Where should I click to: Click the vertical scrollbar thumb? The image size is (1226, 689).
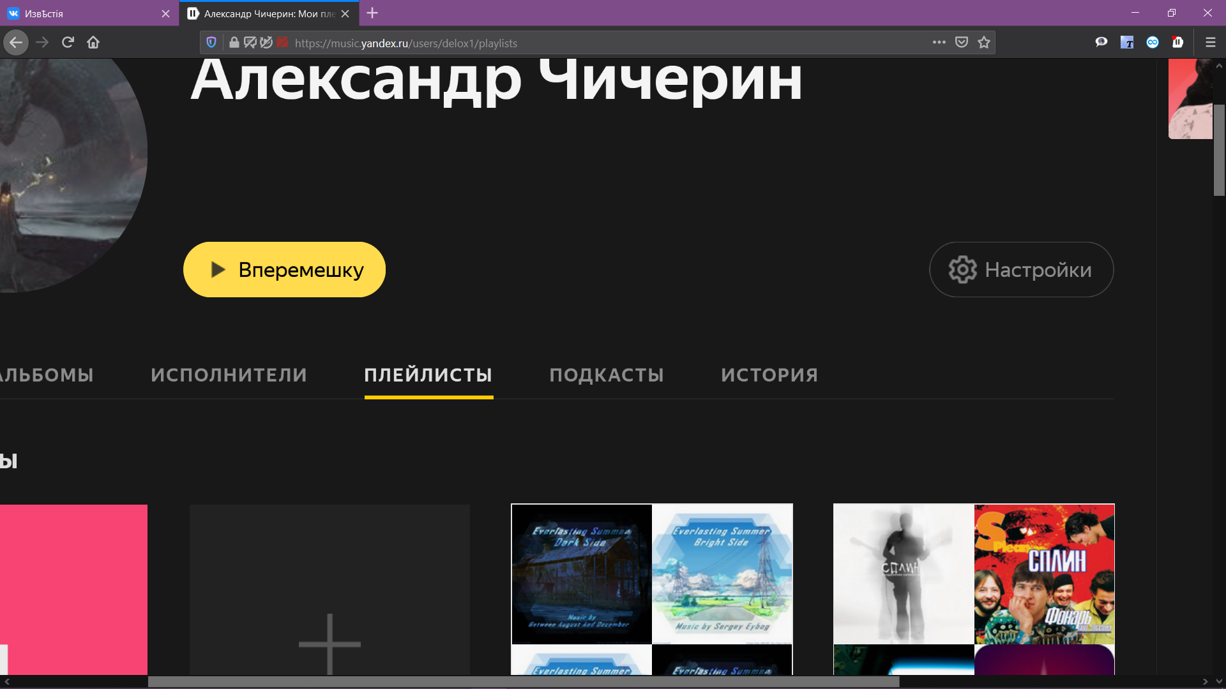(1219, 150)
